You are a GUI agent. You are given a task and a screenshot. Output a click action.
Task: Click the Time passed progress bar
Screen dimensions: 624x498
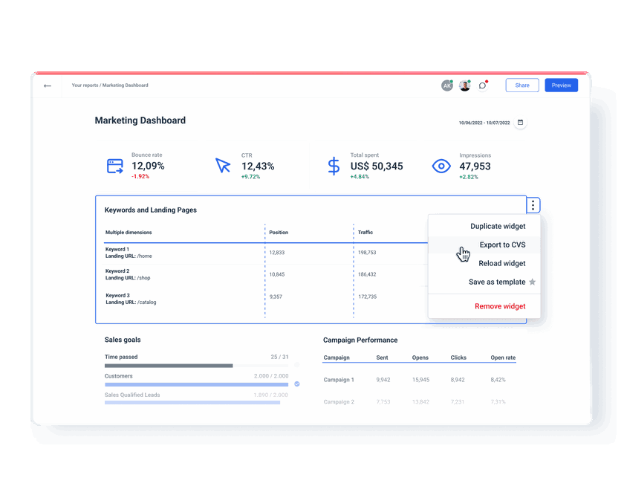(x=197, y=366)
